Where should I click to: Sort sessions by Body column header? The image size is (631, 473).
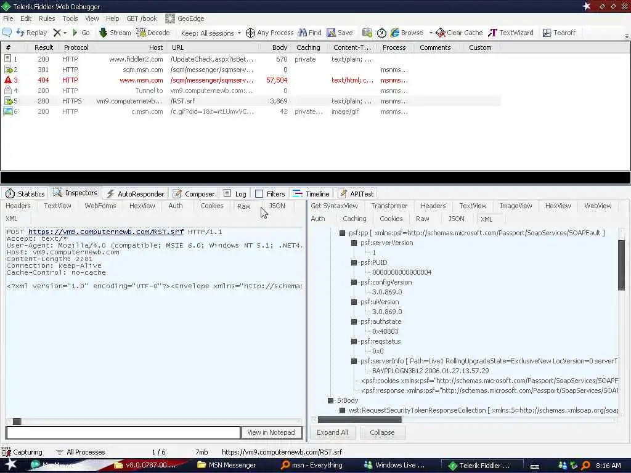279,47
